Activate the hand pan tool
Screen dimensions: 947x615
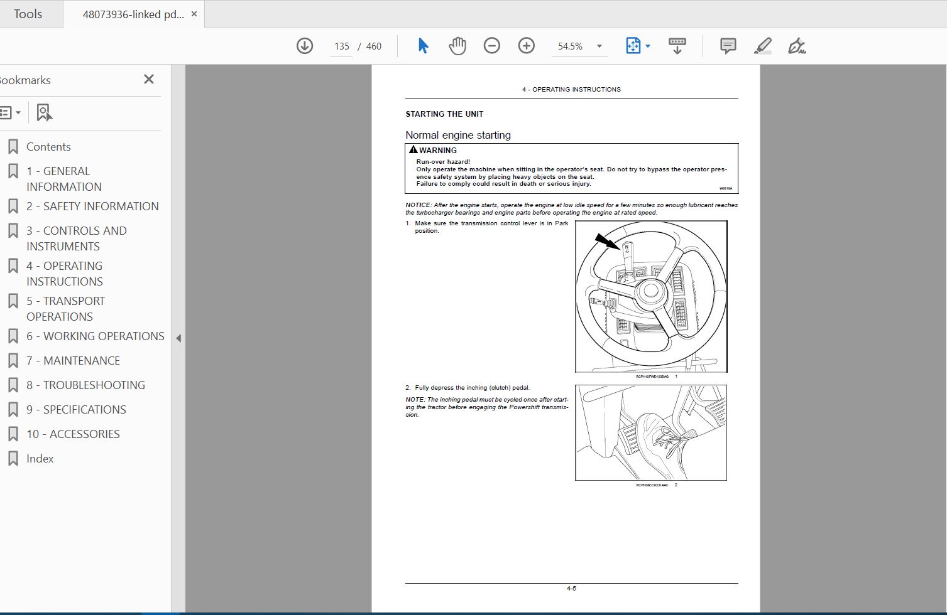click(457, 46)
